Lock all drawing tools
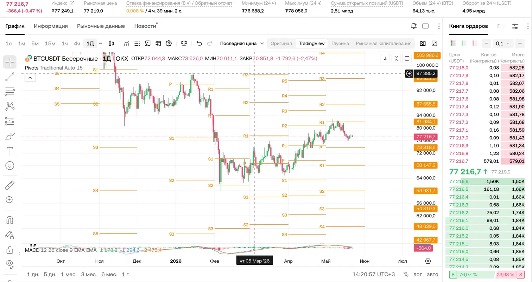Image resolution: width=532 pixels, height=282 pixels. point(10,250)
